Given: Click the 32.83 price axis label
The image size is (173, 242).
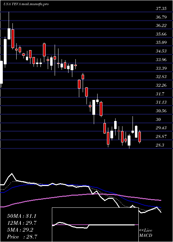Looking at the screenshot, I should click(161, 76).
